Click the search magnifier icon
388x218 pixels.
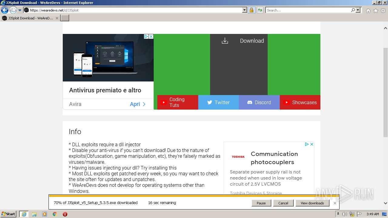pos(353,10)
